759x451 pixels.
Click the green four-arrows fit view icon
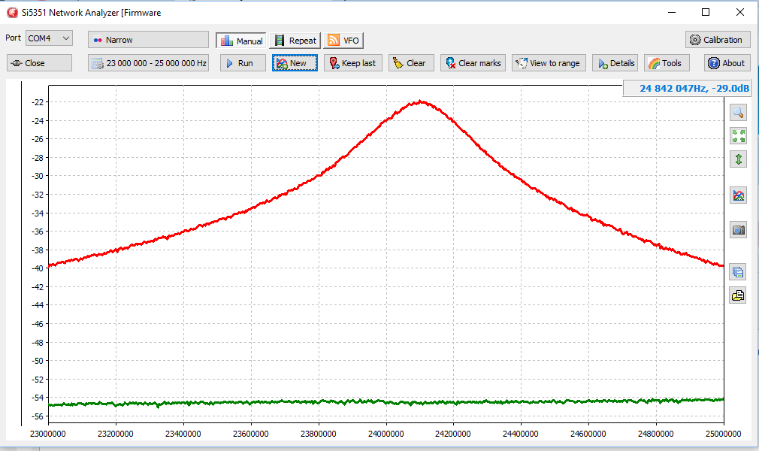pos(738,136)
